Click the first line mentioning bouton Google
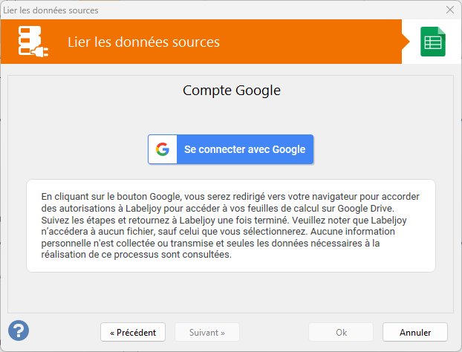This screenshot has width=462, height=352. tap(230, 197)
